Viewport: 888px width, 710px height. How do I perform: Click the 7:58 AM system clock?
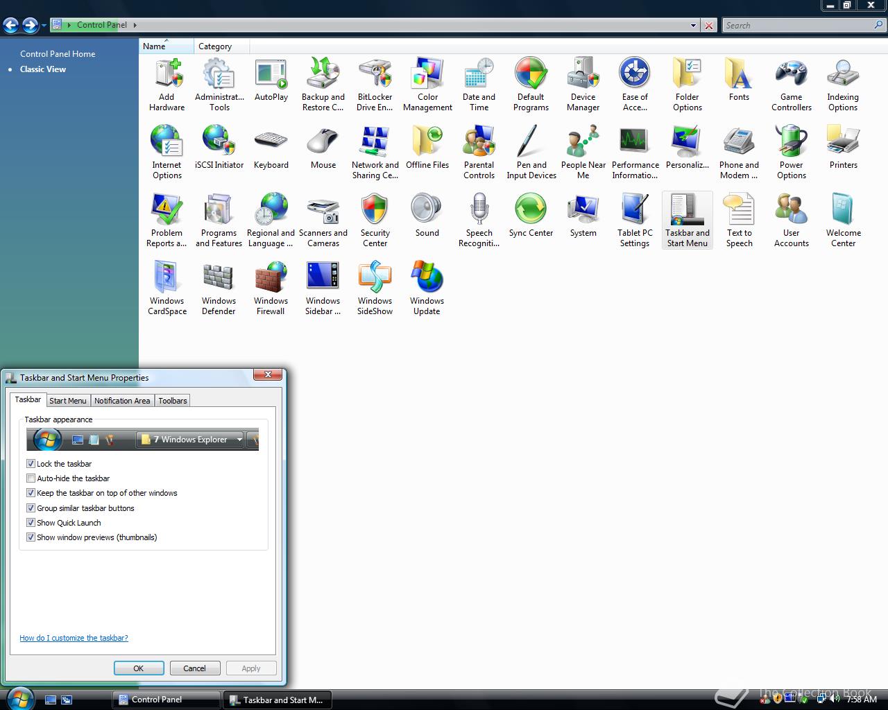(x=862, y=700)
